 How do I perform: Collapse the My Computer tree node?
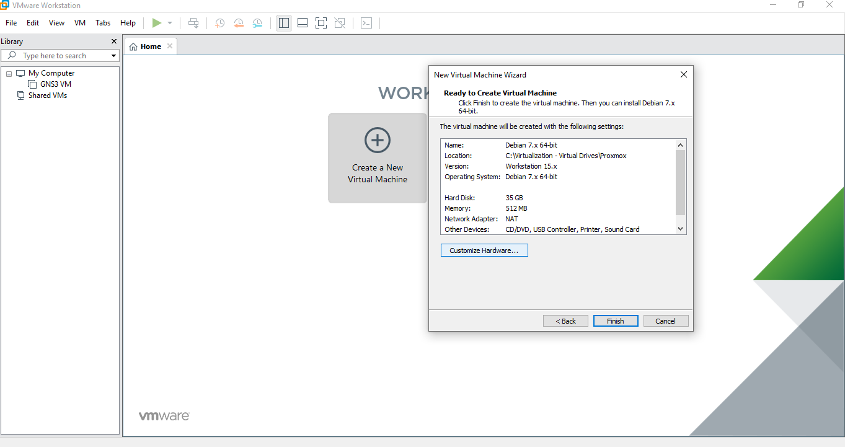tap(9, 73)
